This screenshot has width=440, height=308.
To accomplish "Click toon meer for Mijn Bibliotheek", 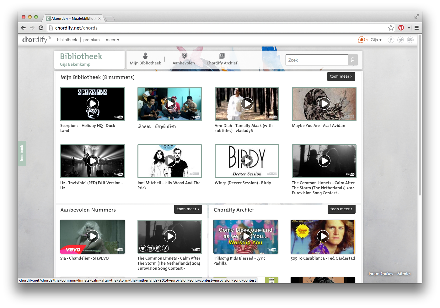I will [341, 76].
